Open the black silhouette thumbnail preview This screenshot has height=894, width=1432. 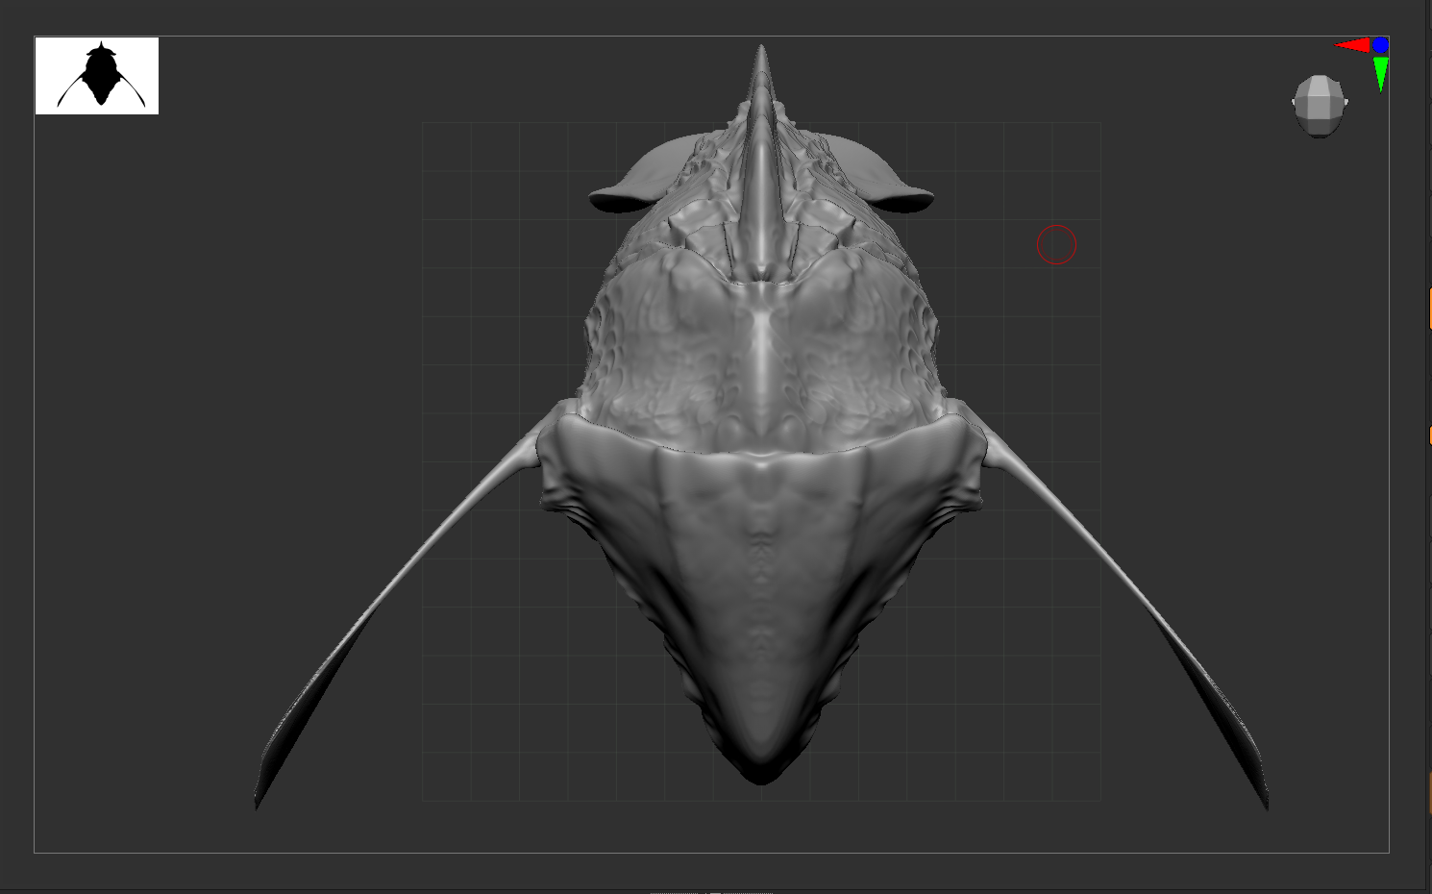97,76
